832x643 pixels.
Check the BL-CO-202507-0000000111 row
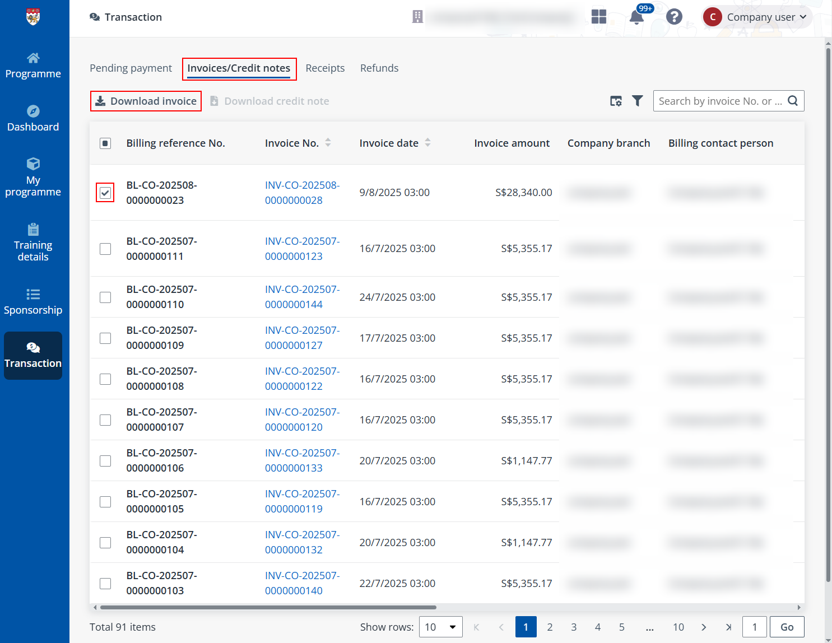(105, 249)
